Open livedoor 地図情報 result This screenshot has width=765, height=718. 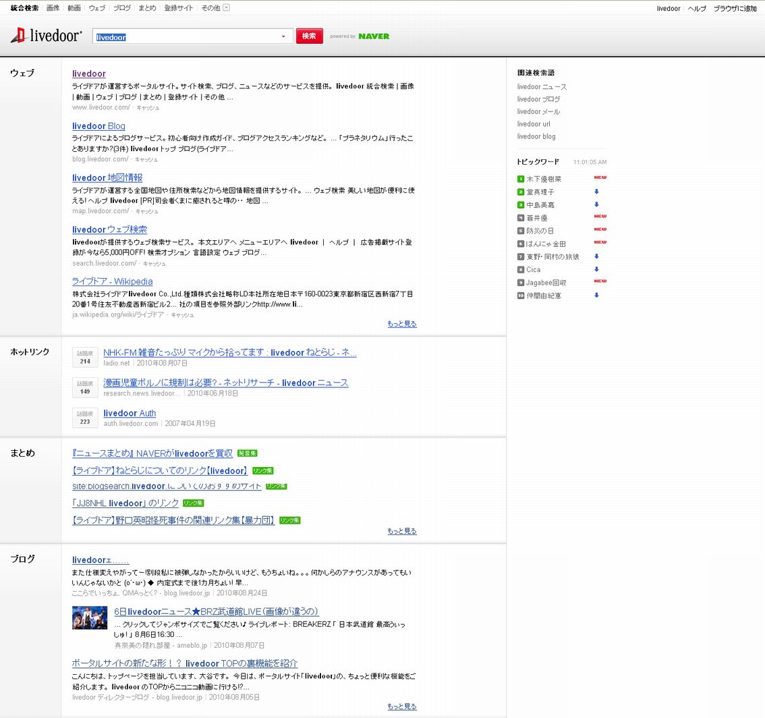[x=107, y=177]
